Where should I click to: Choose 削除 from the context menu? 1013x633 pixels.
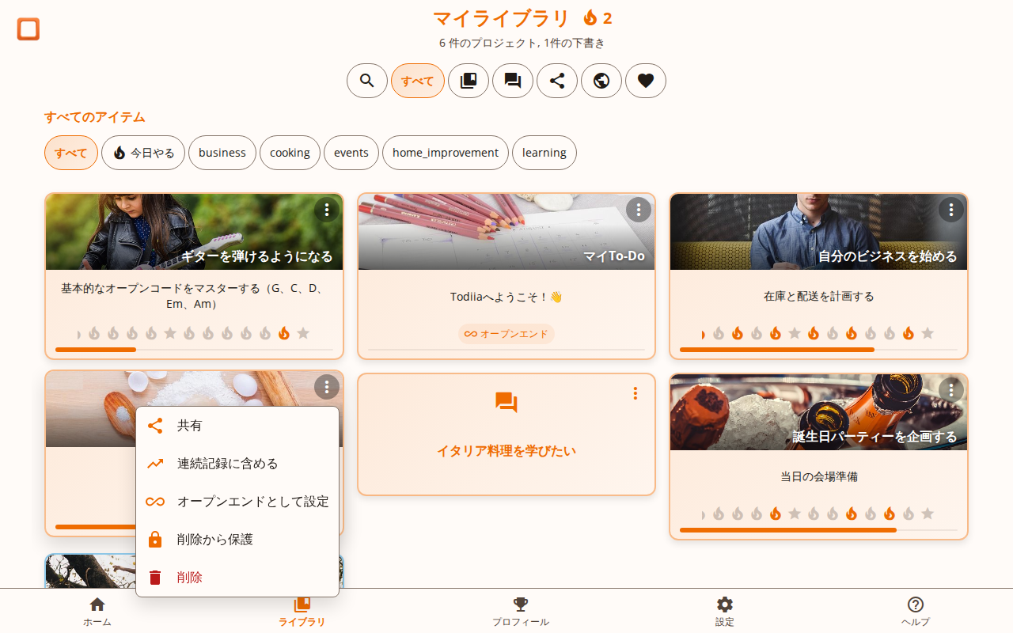coord(237,578)
